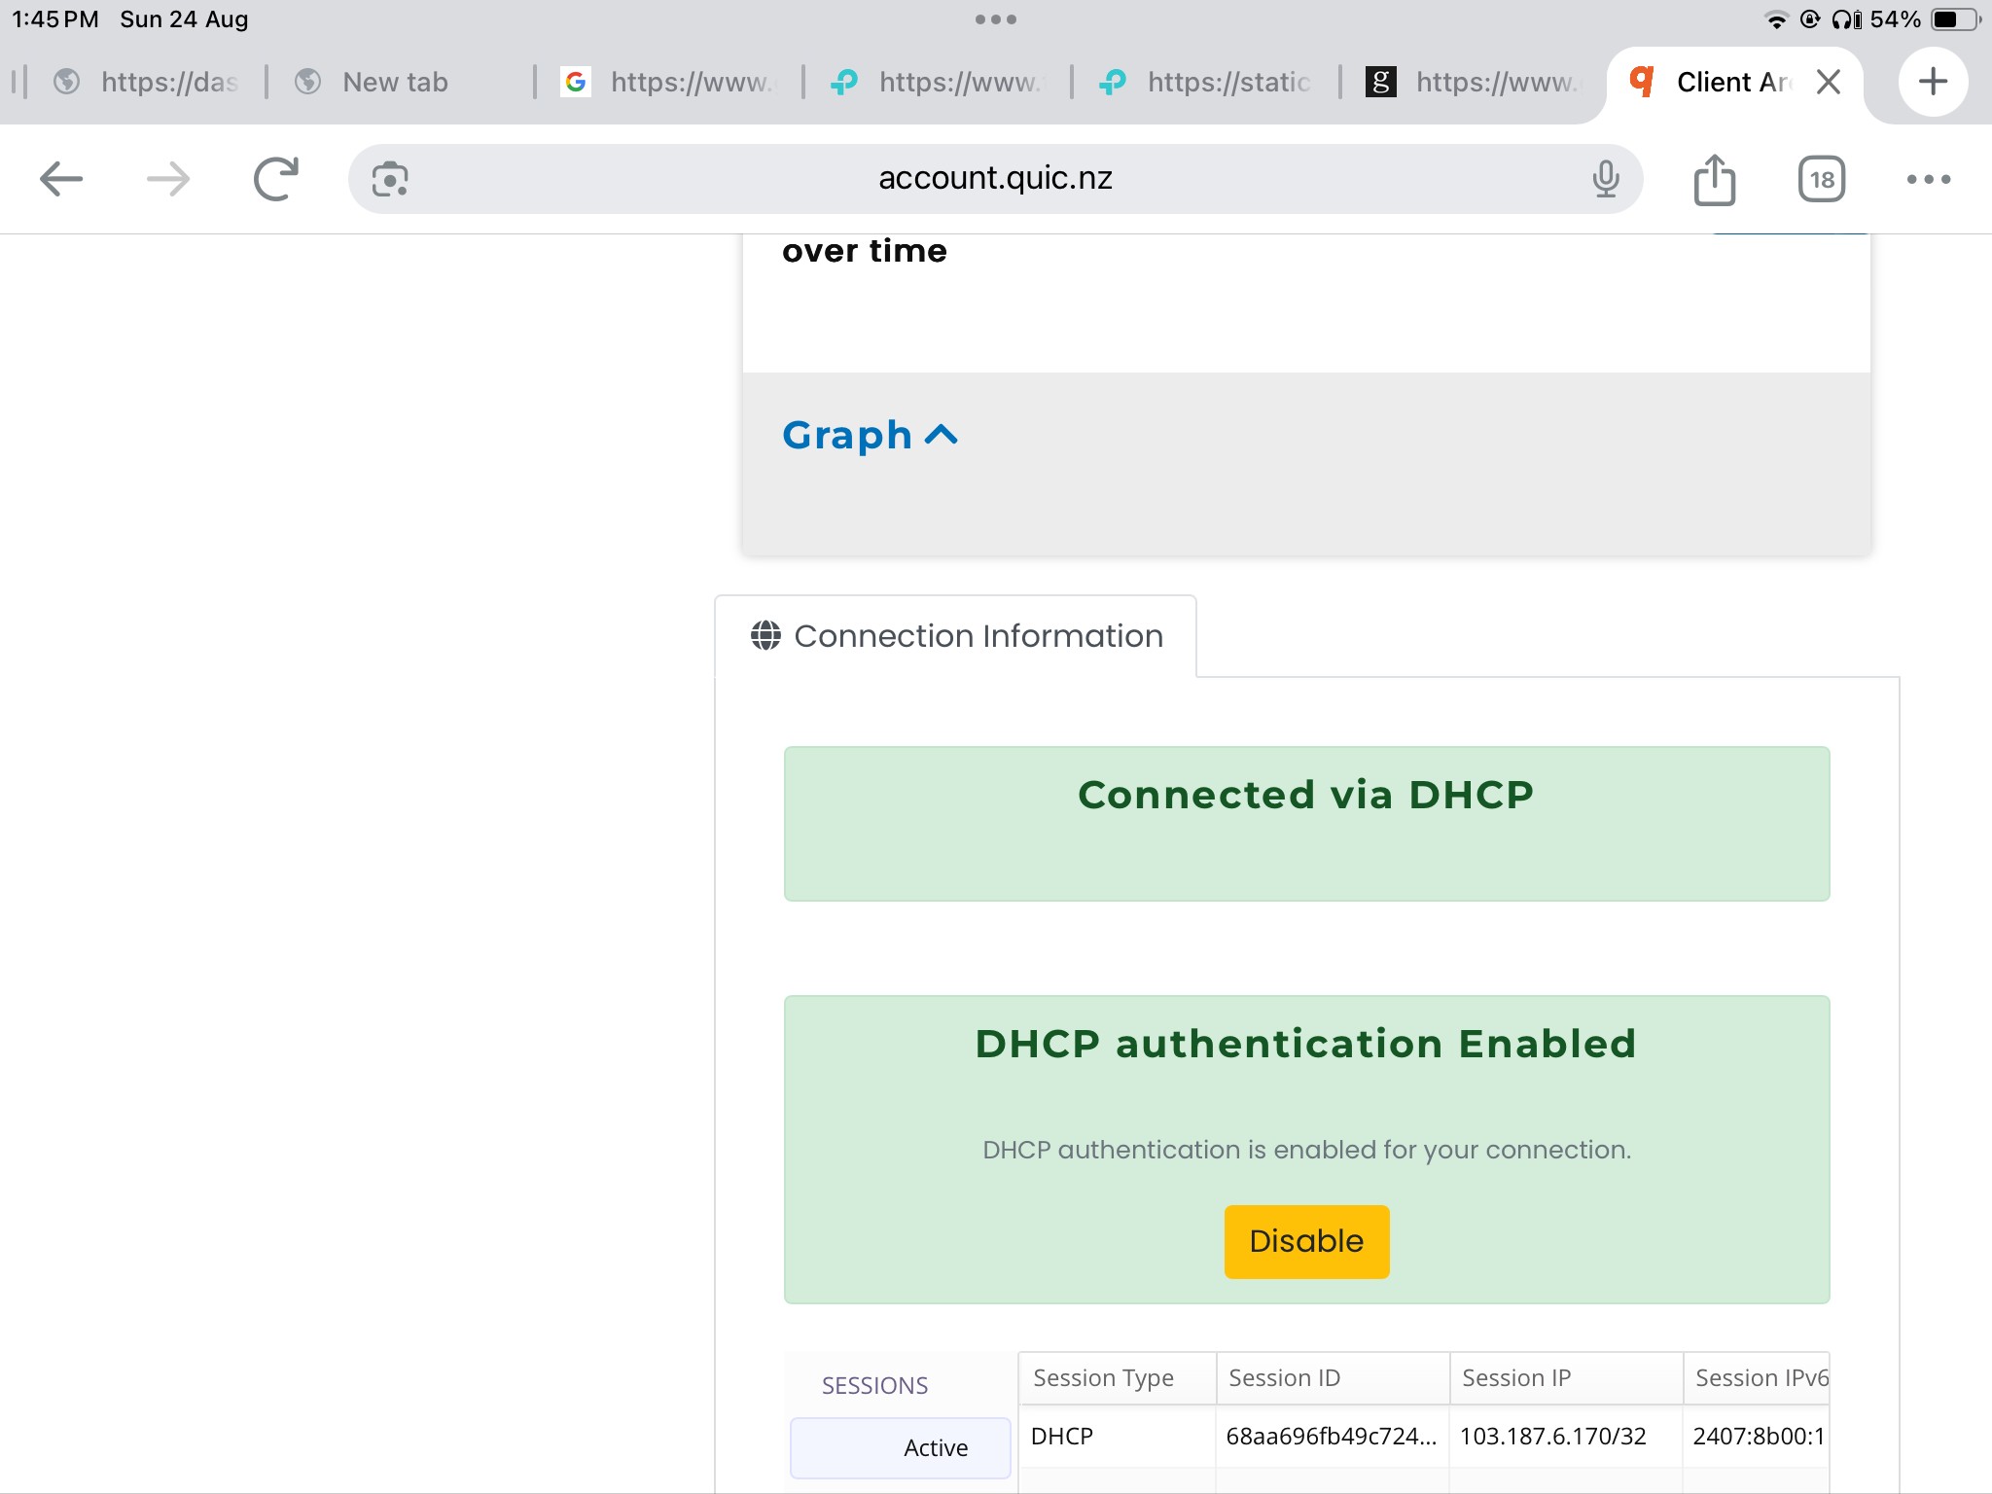Switch to the New tab tab
1992x1494 pixels.
pyautogui.click(x=394, y=82)
